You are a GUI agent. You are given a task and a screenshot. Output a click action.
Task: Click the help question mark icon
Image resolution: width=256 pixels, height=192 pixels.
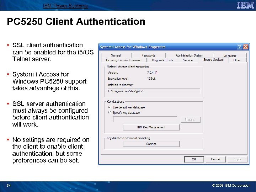(x=239, y=47)
